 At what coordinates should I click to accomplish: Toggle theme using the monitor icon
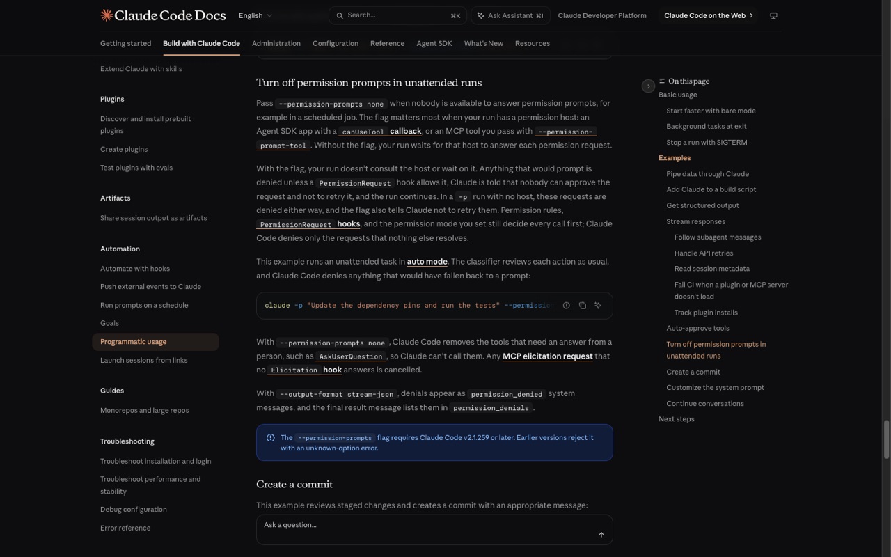(773, 15)
